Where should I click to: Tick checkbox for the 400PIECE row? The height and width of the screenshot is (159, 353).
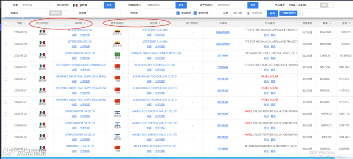point(5,114)
